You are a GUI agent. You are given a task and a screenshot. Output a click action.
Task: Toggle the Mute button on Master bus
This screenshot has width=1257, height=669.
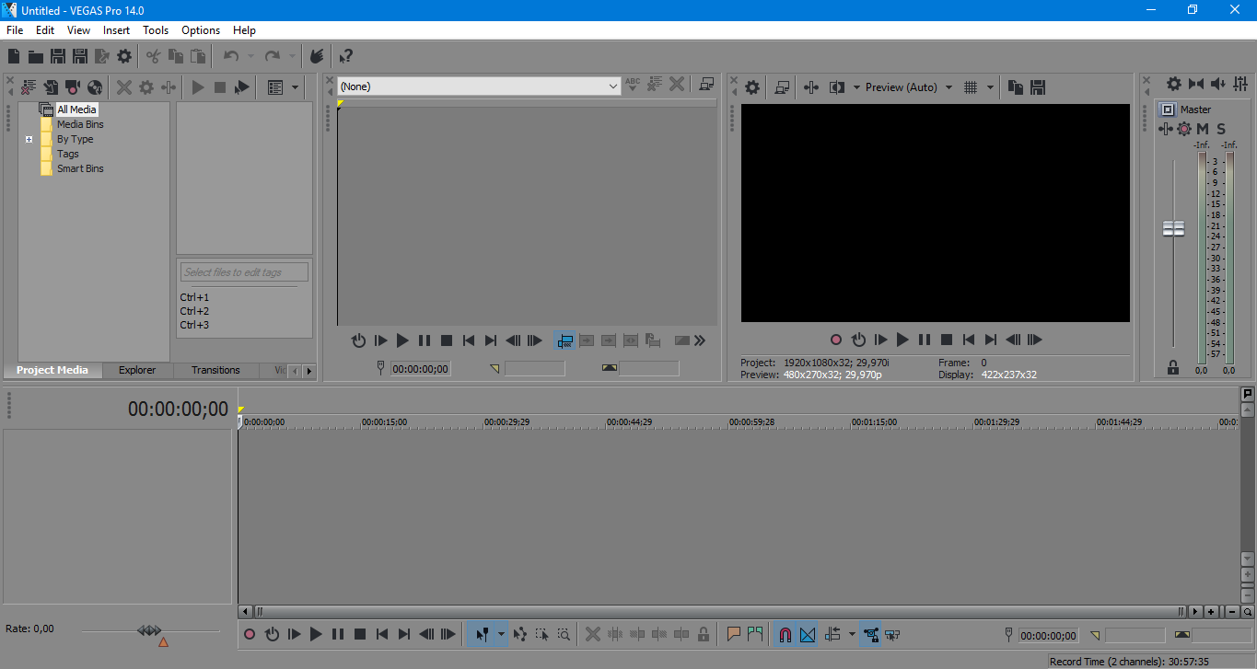[x=1203, y=129]
